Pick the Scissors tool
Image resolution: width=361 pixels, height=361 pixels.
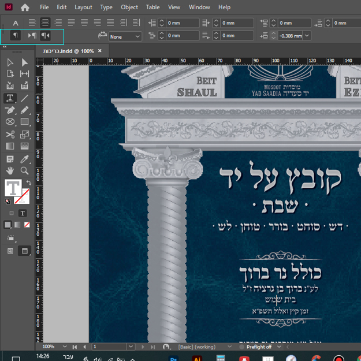coord(10,135)
